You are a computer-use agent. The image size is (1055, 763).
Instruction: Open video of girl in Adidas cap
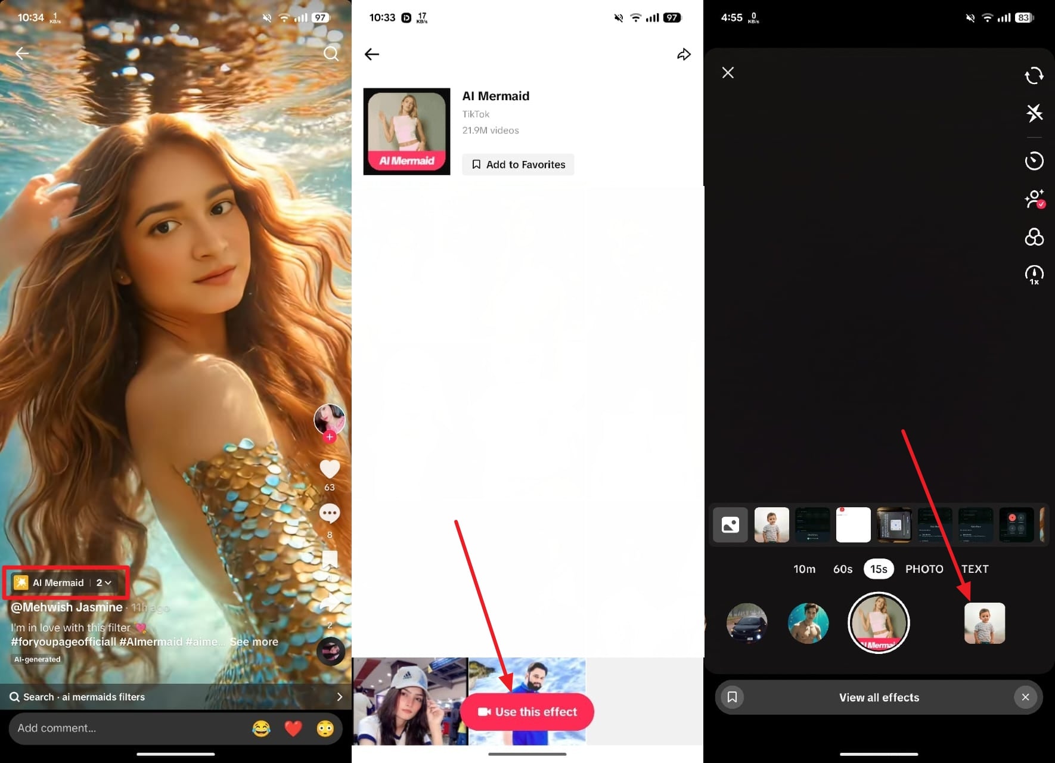click(x=410, y=701)
